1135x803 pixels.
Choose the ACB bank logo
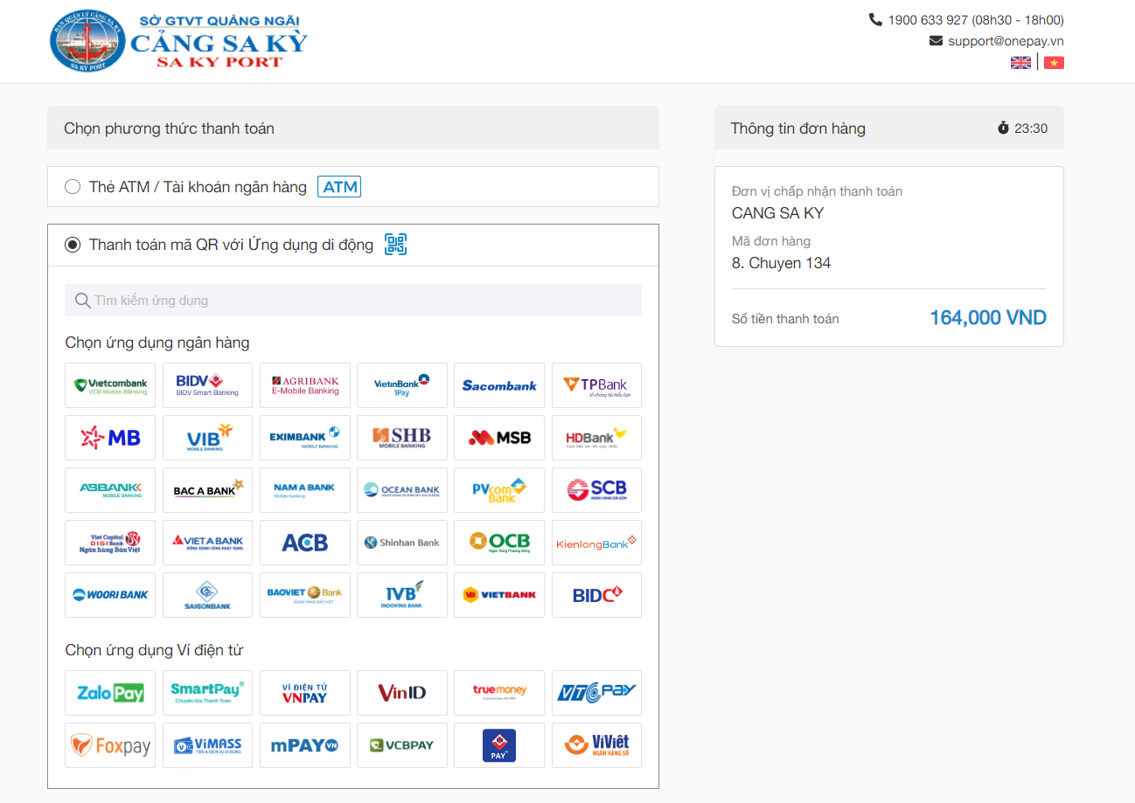[x=304, y=543]
